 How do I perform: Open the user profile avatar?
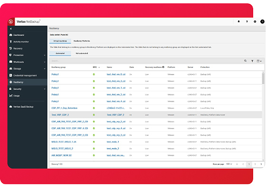(262, 21)
